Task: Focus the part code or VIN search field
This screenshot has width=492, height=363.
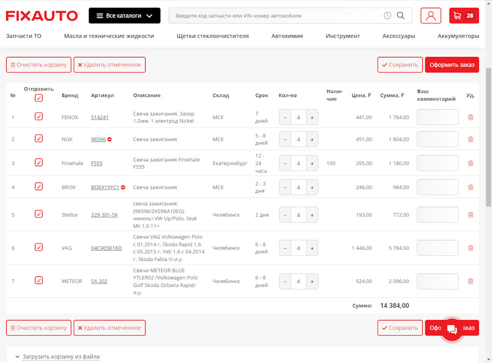Action: click(x=276, y=16)
